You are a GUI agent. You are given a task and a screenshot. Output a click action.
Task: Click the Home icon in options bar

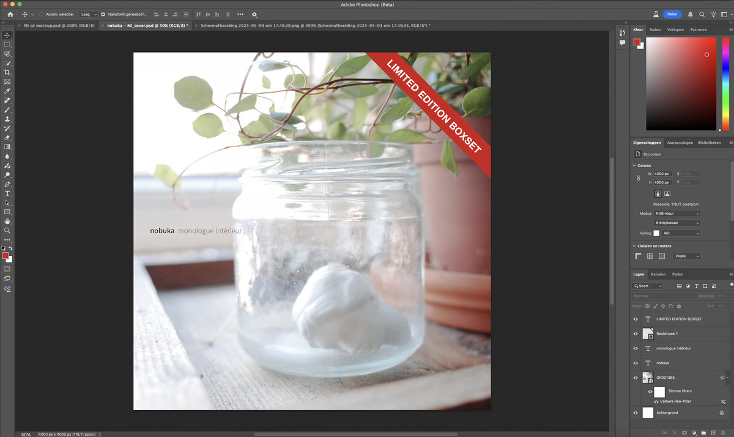click(x=10, y=14)
